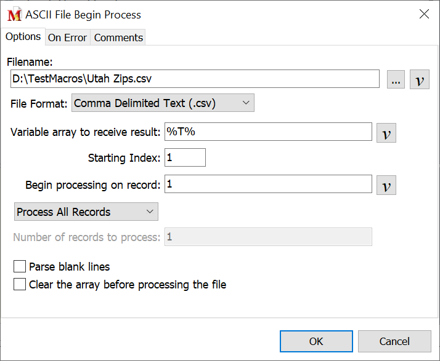Check Clear the array before processing the file
Screen dimensions: 440x361
20,285
